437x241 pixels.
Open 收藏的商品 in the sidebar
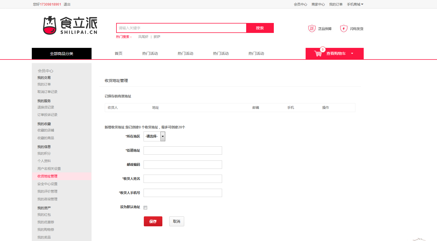[x=46, y=138]
